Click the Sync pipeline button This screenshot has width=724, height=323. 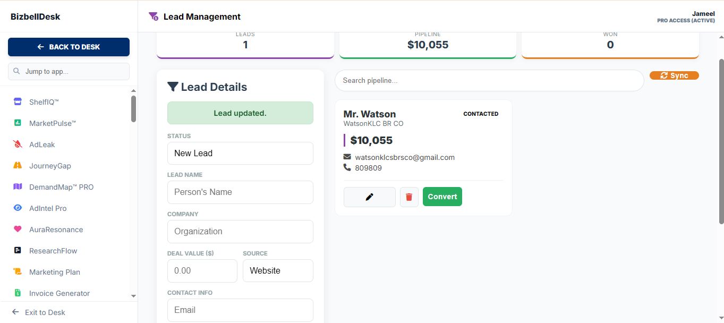[x=674, y=75]
